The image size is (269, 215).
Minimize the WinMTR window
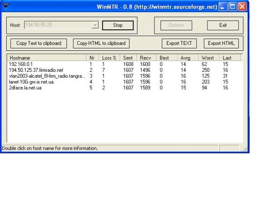pos(223,7)
